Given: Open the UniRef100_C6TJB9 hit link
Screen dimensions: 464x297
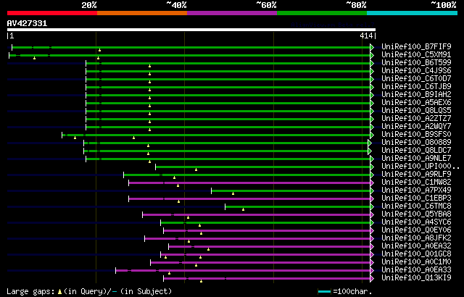Looking at the screenshot, I should [416, 87].
